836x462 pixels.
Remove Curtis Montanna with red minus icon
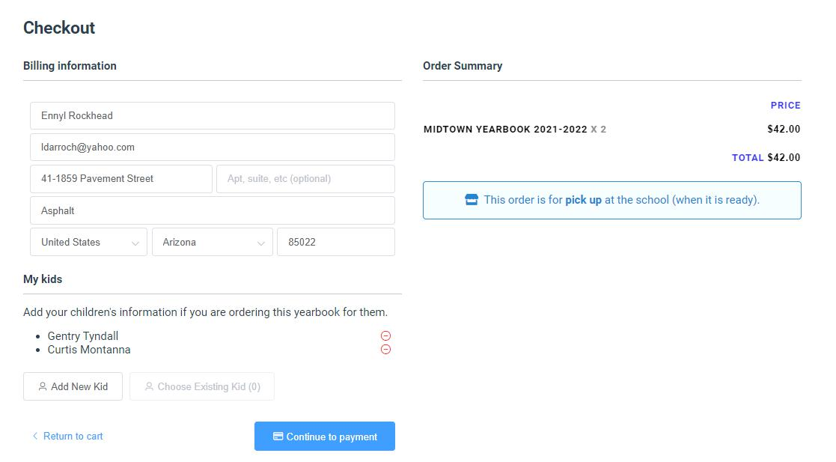(385, 350)
